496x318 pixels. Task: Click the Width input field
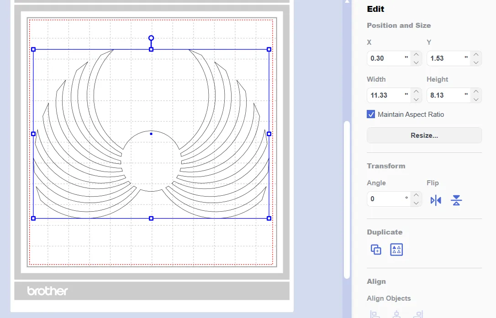[x=385, y=95]
